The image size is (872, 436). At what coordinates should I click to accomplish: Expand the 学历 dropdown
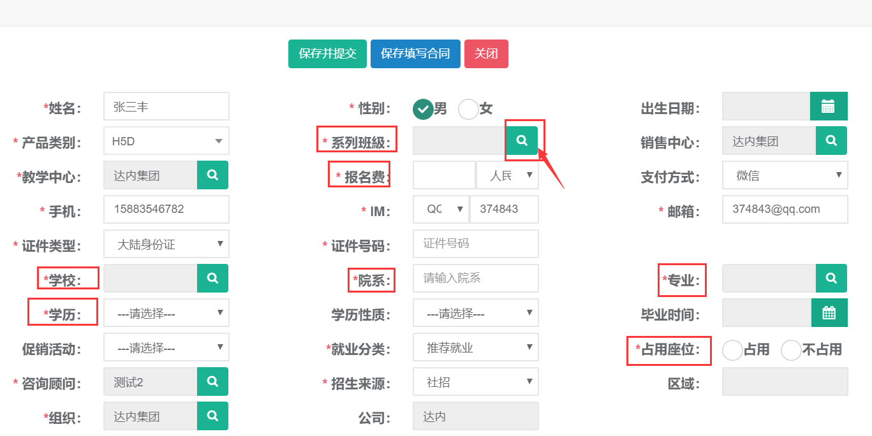[166, 313]
